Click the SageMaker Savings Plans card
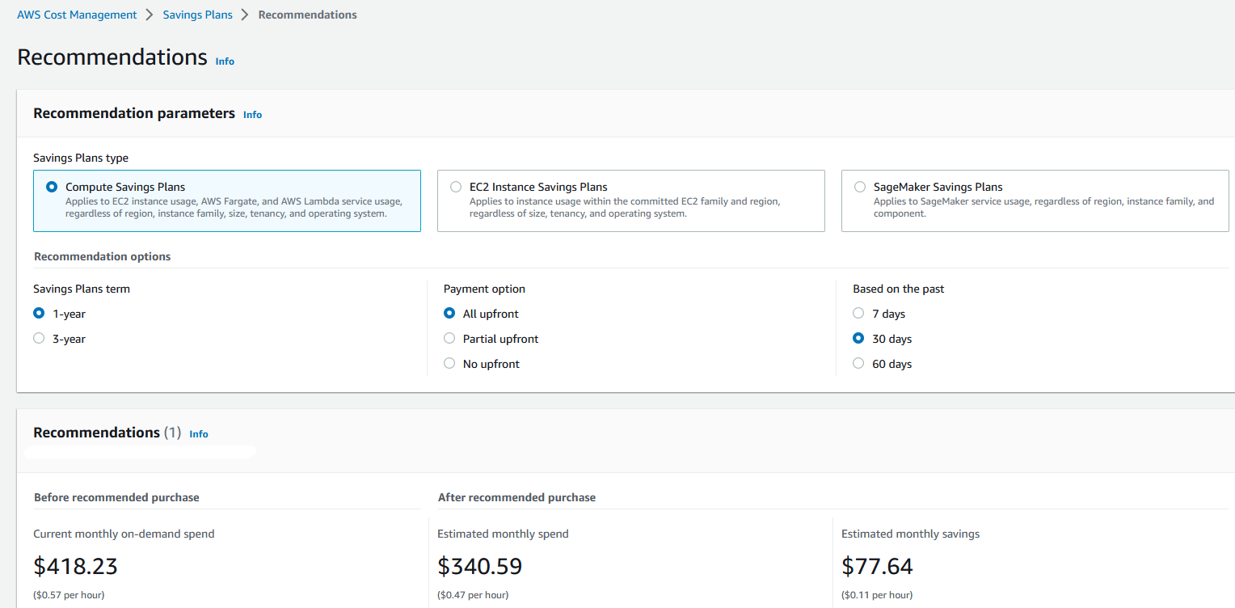 (1035, 201)
